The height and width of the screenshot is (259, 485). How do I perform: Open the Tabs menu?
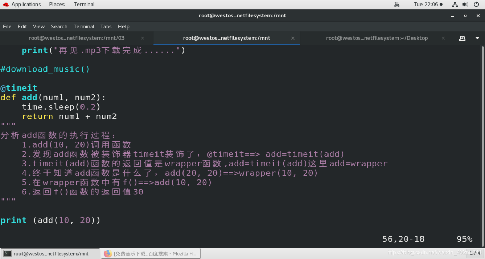(106, 26)
